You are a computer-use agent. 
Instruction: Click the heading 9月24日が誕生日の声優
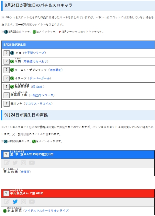[26, 115]
